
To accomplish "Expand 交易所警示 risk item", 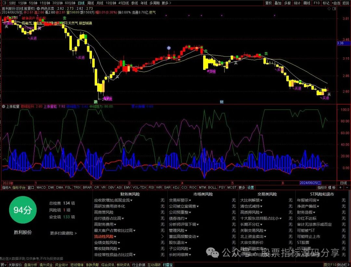I will [180, 200].
